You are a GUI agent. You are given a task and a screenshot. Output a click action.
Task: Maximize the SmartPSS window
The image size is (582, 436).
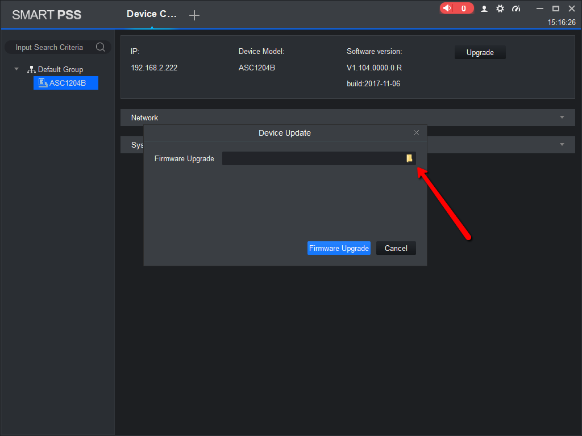(556, 9)
